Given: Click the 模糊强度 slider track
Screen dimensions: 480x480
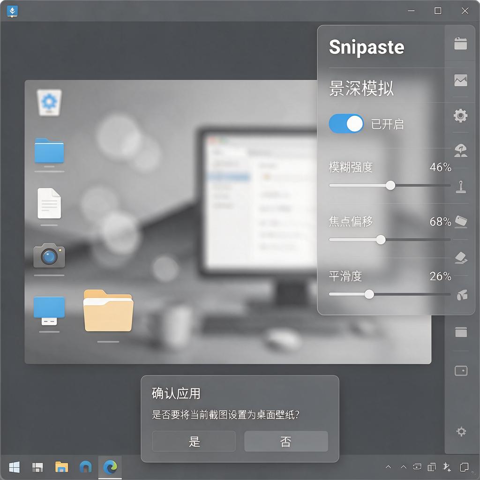Looking at the screenshot, I should point(390,185).
